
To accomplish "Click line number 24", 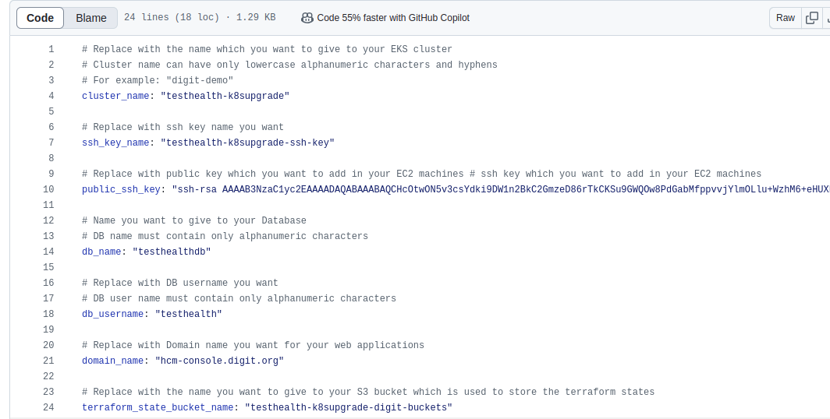I will click(x=49, y=407).
